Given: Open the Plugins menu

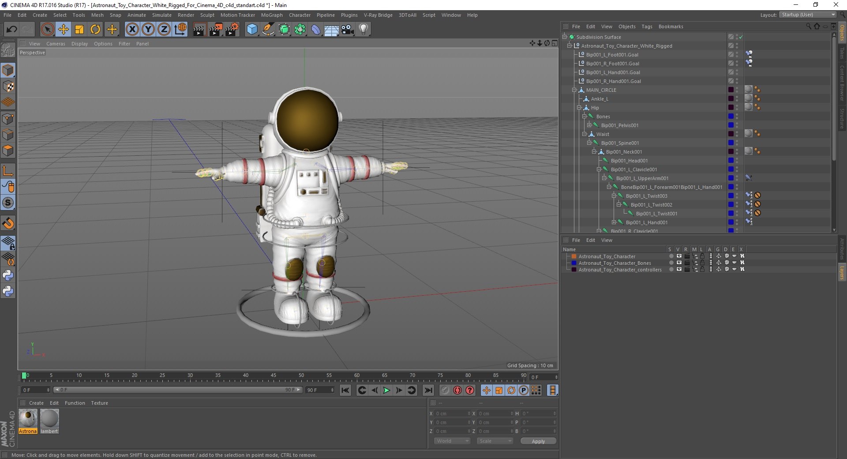Looking at the screenshot, I should coord(349,15).
